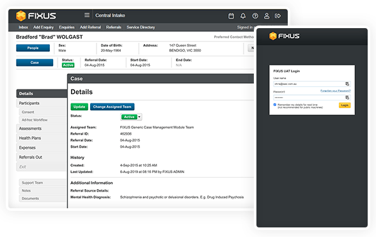Click the FIXUS UAT Login heading
Image resolution: width=376 pixels, height=237 pixels.
[286, 71]
